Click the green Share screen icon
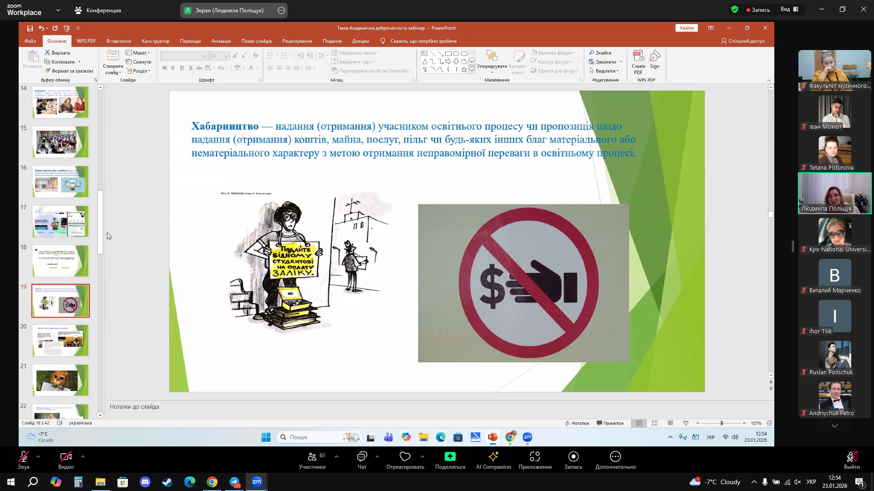 tap(450, 456)
